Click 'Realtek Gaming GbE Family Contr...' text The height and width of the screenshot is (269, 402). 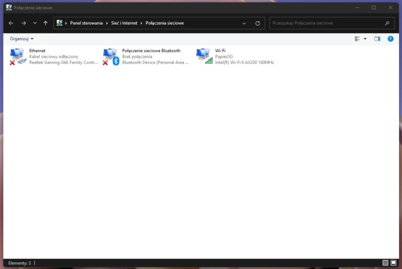point(63,62)
